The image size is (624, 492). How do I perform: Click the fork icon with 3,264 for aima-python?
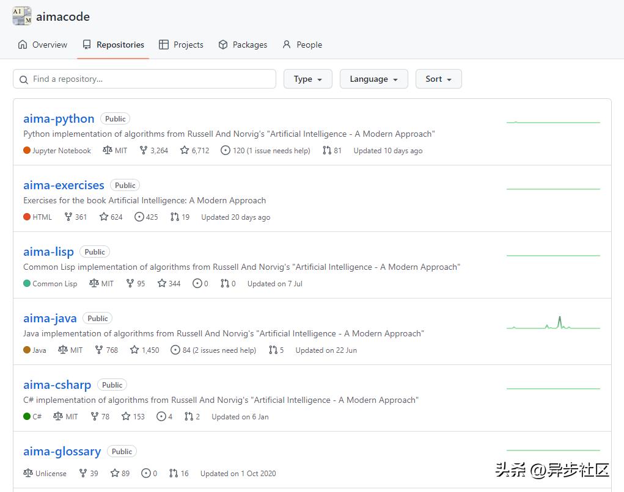[144, 150]
